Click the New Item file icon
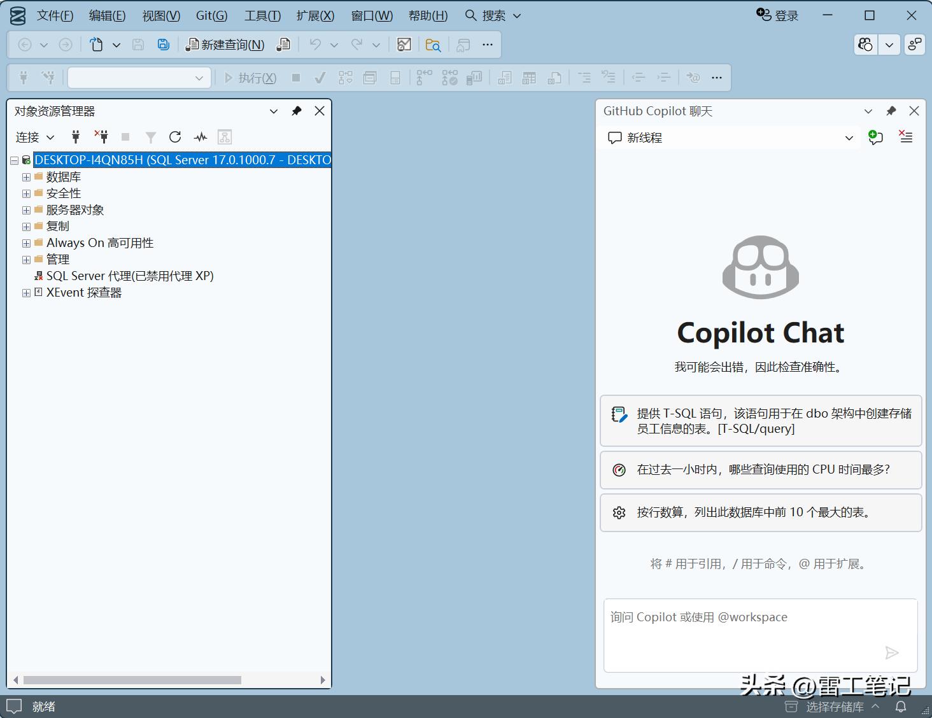 (96, 45)
